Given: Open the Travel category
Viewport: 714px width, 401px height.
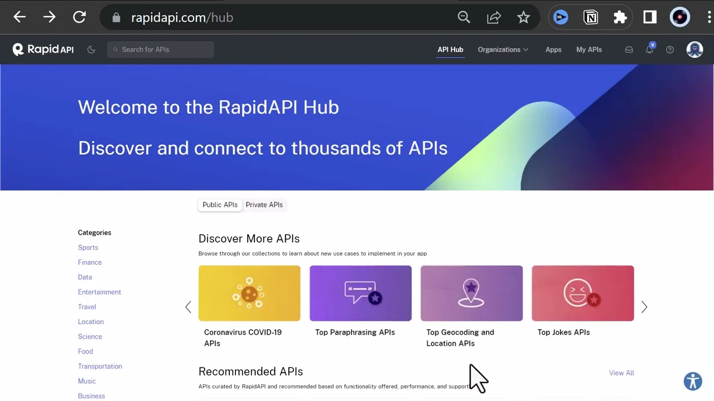Looking at the screenshot, I should coord(87,307).
